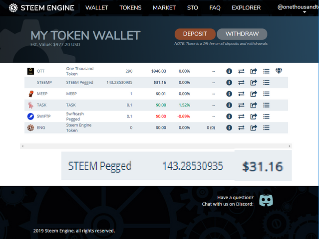Image resolution: width=319 pixels, height=239 pixels.
Task: Open Discord chat icon
Action: click(x=266, y=200)
